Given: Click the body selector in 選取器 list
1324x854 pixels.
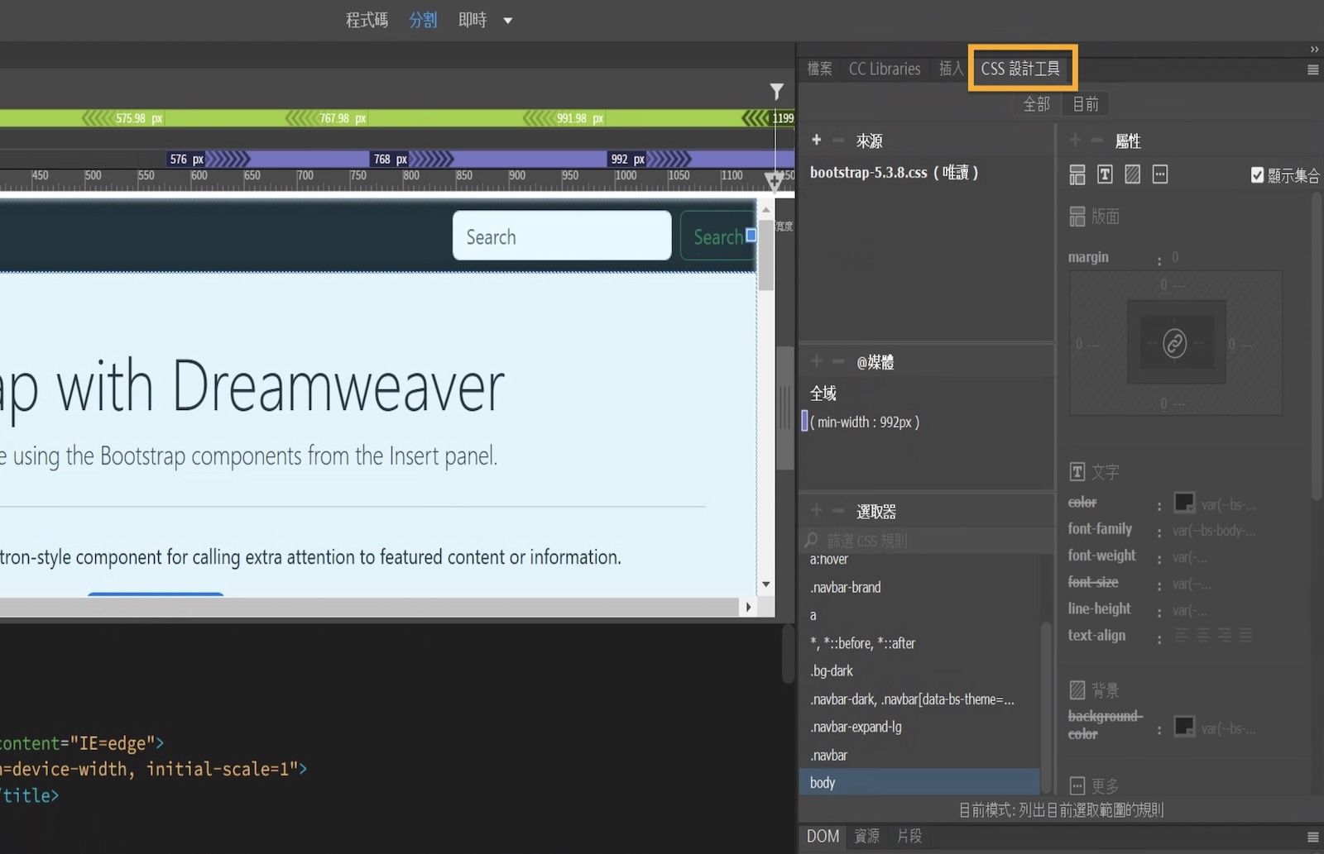Looking at the screenshot, I should point(823,782).
